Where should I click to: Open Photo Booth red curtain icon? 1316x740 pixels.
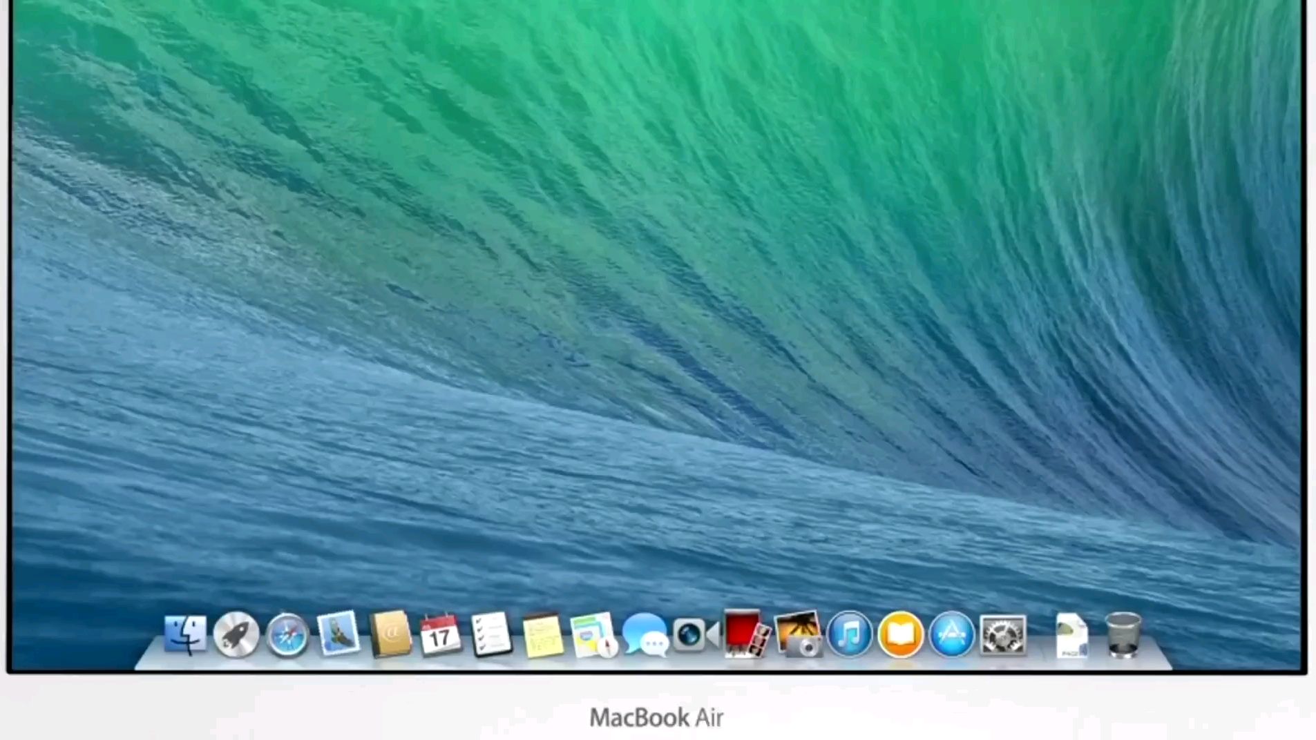(x=746, y=634)
